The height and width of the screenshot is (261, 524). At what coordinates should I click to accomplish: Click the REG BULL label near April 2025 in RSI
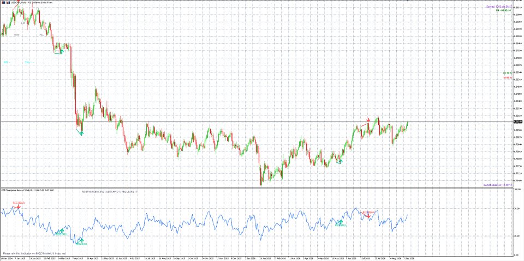pyautogui.click(x=81, y=244)
